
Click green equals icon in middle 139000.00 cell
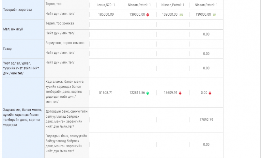point(181,15)
